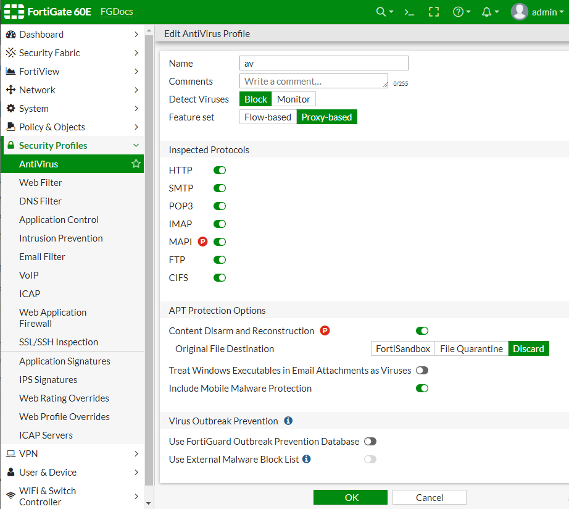The image size is (569, 509).
Task: Click the info icon beside Virus Outbreak Prevention
Action: point(288,421)
